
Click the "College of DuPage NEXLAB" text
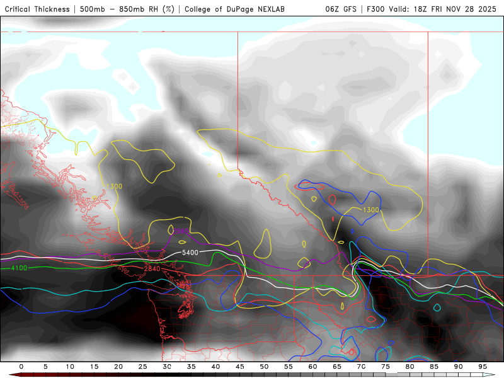click(234, 9)
